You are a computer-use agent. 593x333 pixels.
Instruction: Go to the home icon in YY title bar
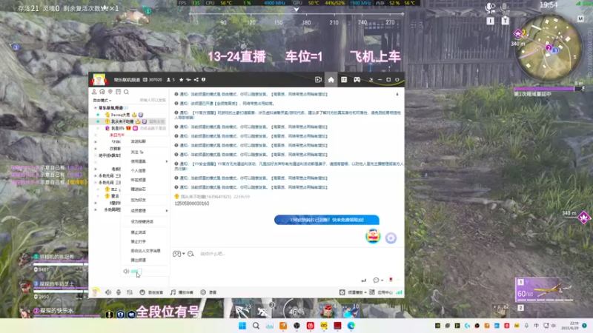point(331,80)
